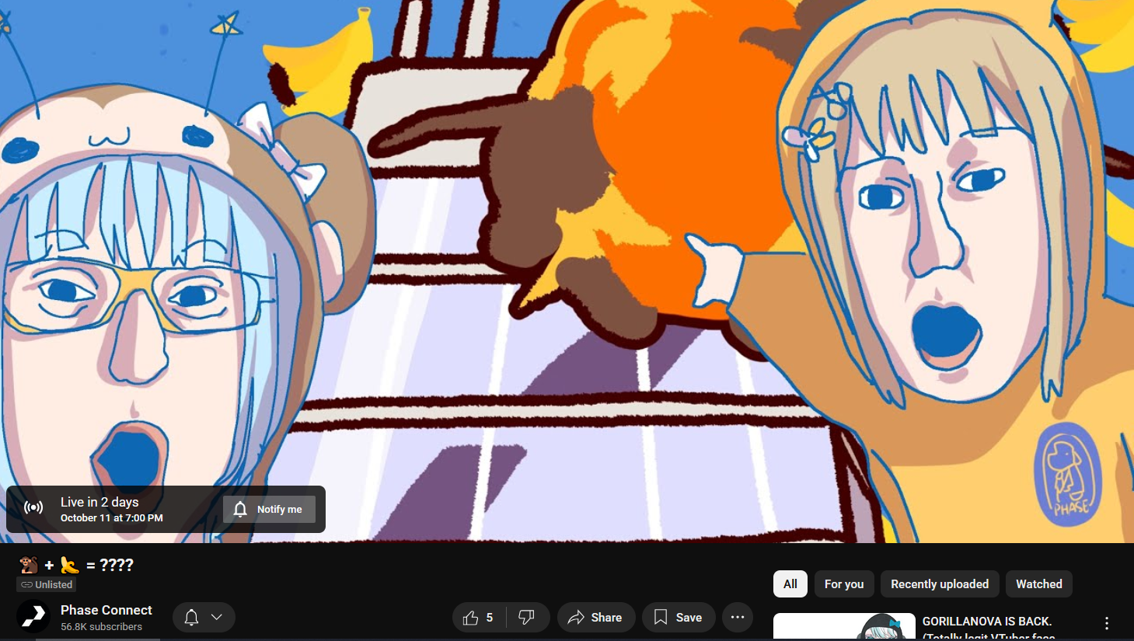This screenshot has height=641, width=1134.
Task: Like the video with thumbs up
Action: (479, 617)
